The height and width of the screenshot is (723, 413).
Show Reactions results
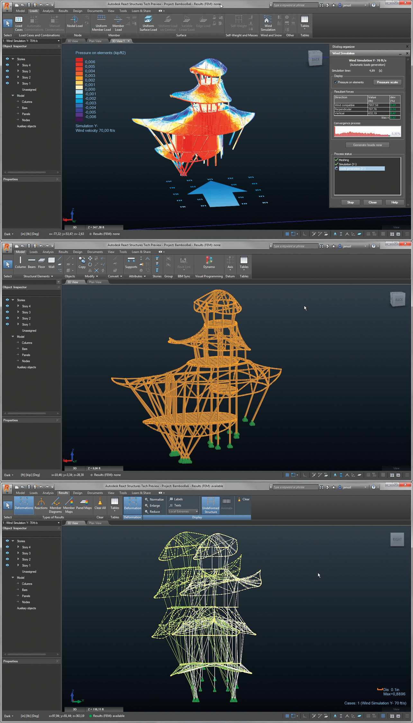(x=41, y=503)
